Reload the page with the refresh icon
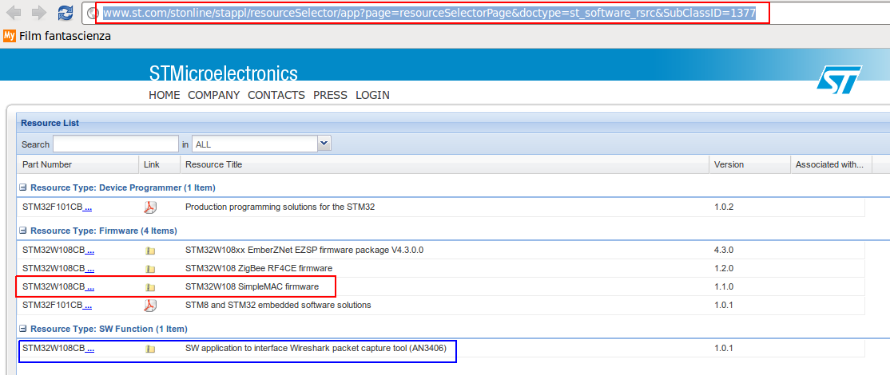This screenshot has height=375, width=890. (66, 13)
